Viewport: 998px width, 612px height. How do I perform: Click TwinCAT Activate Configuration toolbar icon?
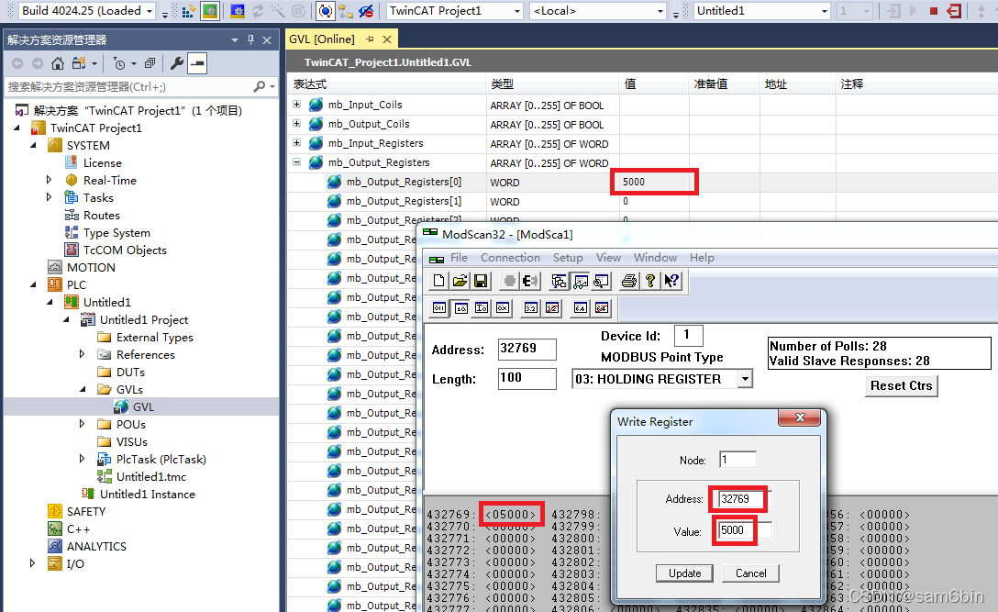click(188, 11)
